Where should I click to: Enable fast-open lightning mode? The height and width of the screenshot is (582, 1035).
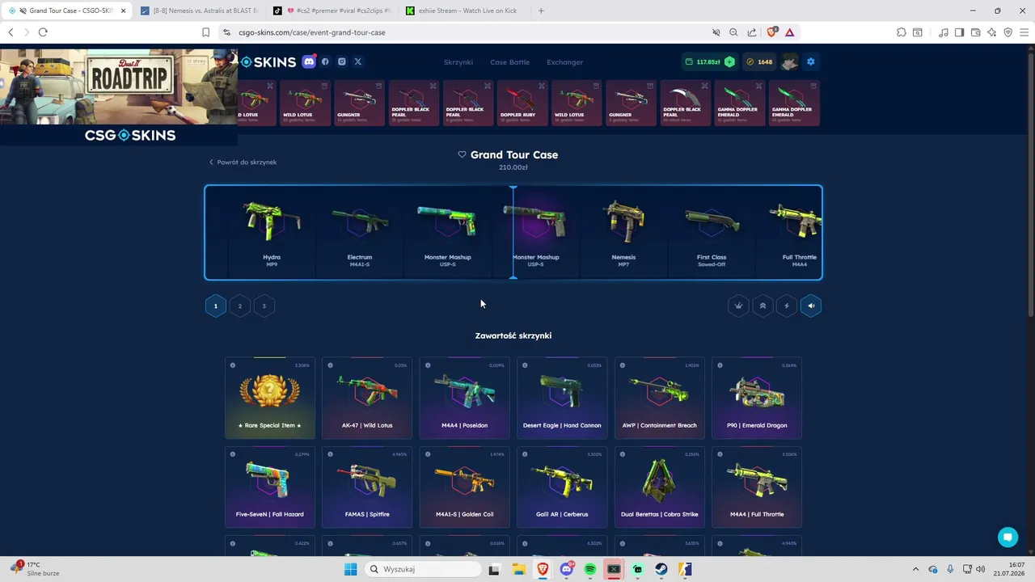tap(787, 306)
